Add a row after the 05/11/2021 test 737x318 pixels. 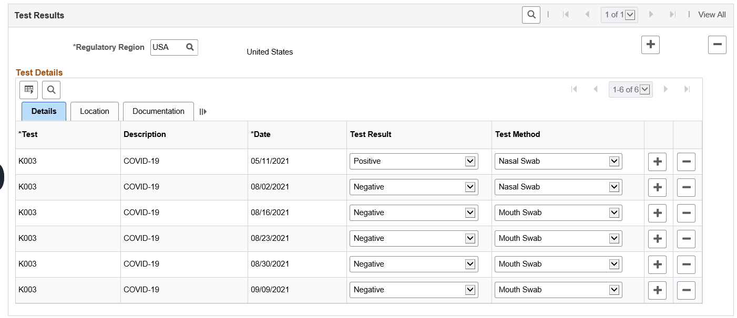click(657, 162)
